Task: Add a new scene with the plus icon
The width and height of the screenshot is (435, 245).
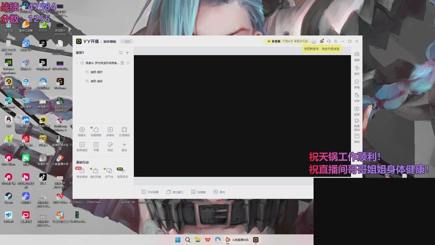Action: (127, 52)
